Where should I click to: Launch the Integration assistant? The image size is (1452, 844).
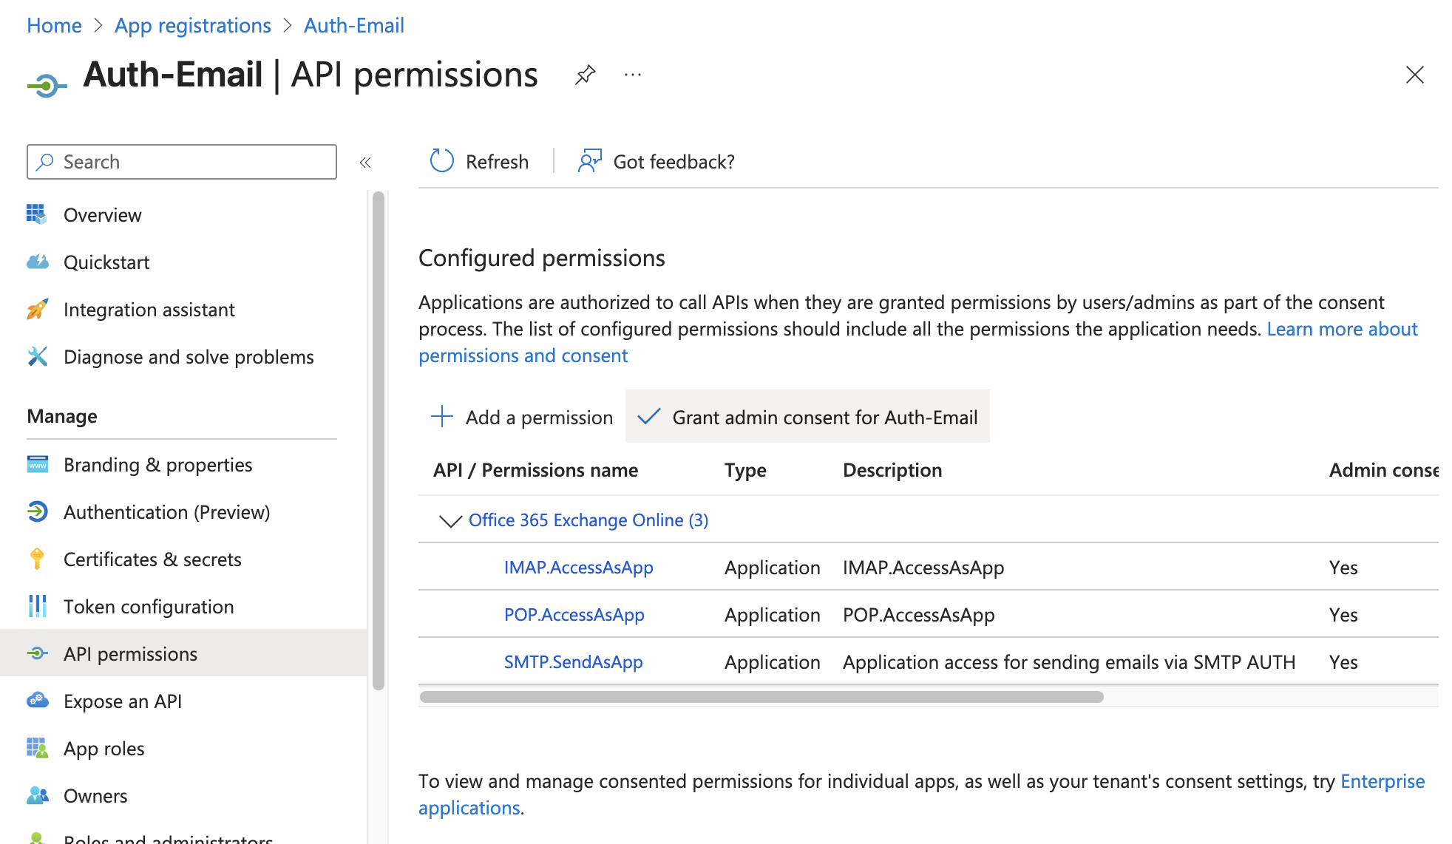tap(149, 309)
